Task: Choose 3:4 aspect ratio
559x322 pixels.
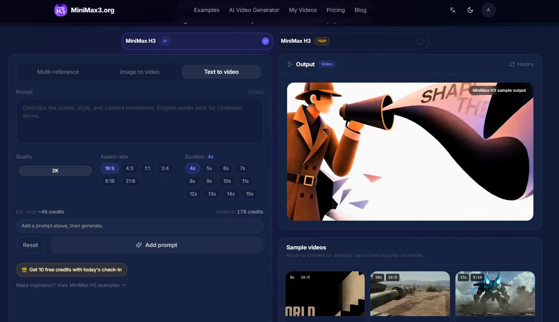Action: click(x=165, y=168)
